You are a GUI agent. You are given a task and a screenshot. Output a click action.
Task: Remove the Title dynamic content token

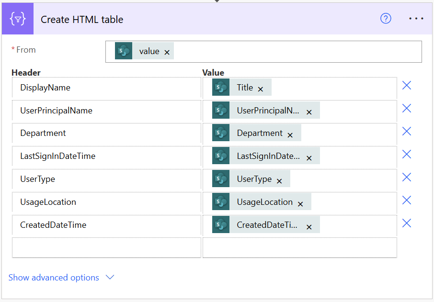[x=261, y=89]
